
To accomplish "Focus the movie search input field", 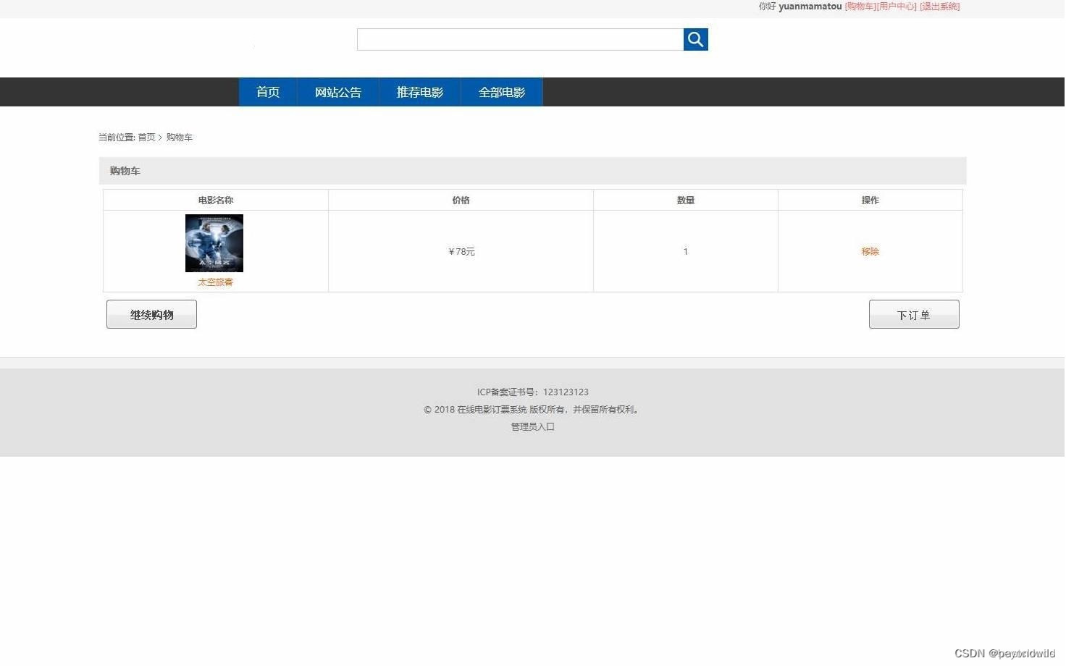I will pos(520,39).
